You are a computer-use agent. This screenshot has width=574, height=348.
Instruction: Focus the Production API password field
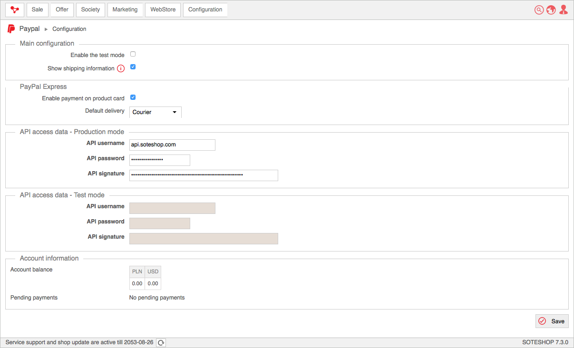(160, 160)
